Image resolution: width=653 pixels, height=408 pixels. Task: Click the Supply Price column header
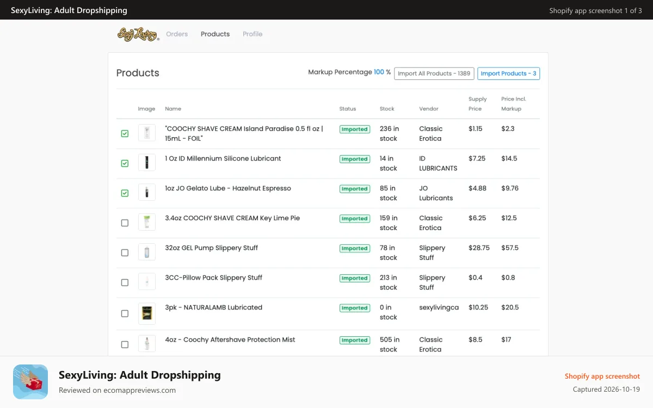pos(478,104)
